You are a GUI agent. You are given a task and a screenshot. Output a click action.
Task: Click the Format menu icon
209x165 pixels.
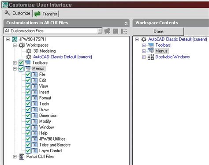coord(34,98)
